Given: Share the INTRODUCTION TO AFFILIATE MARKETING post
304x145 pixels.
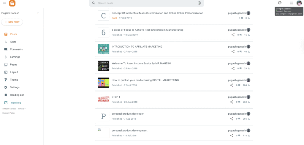Looking at the screenshot, I should coord(233,51).
